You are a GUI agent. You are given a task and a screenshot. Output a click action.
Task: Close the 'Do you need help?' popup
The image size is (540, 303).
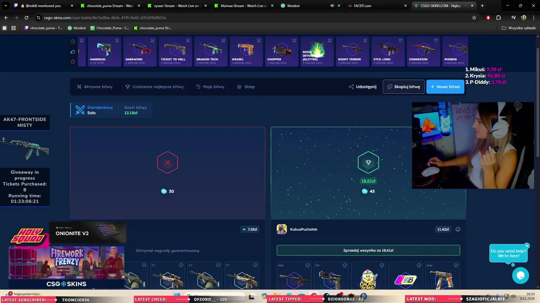pos(527,246)
